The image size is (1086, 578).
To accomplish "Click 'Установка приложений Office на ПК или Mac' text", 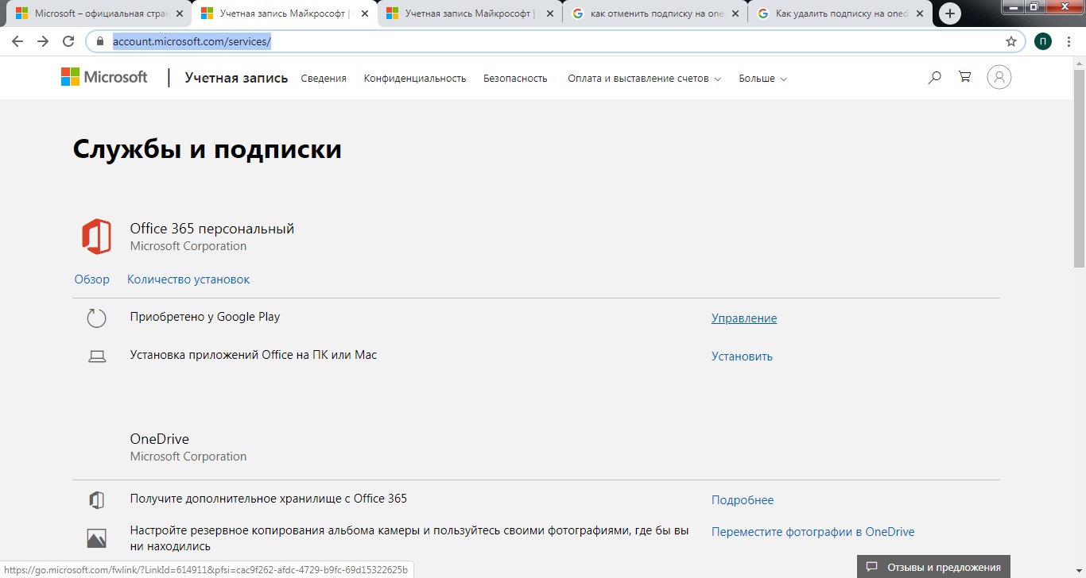I will pyautogui.click(x=254, y=355).
